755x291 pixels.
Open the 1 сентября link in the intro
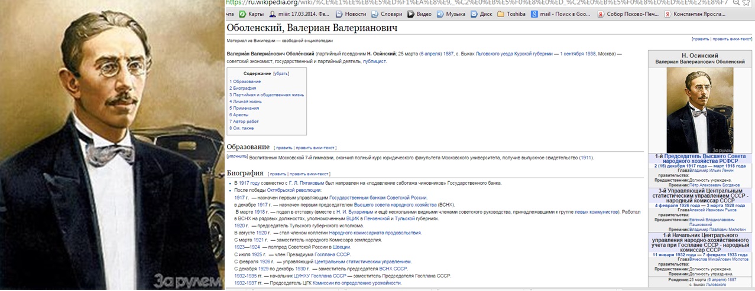(572, 54)
